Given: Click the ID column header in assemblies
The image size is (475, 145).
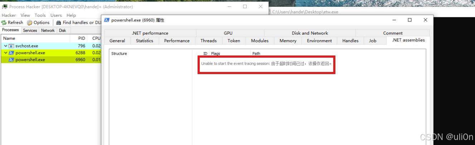Looking at the screenshot, I should (201, 54).
